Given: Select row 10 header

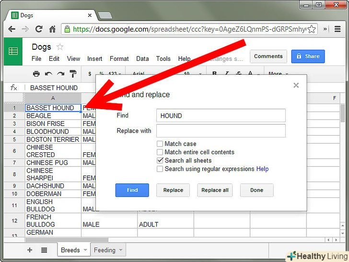Looking at the screenshot, I should point(14,194).
